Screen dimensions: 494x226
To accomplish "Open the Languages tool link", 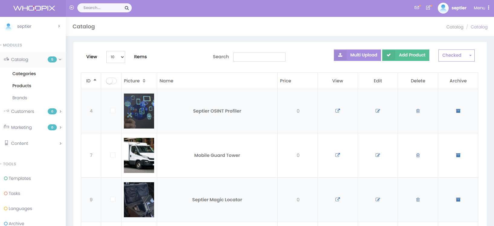I will 20,208.
